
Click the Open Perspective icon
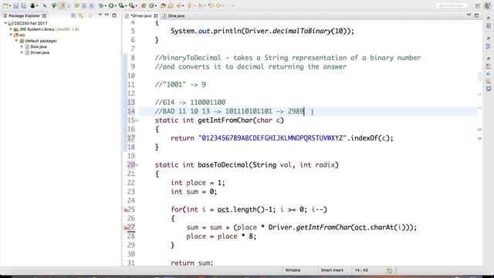coord(478,5)
